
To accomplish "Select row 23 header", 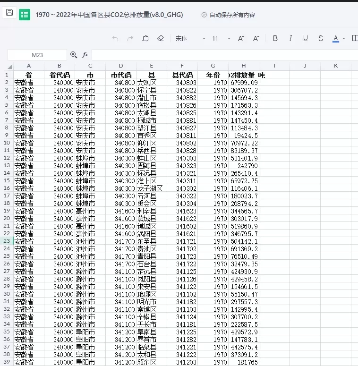I will 7,241.
